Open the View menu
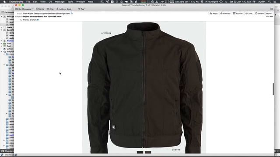This screenshot has height=157, width=280. tap(43, 2)
